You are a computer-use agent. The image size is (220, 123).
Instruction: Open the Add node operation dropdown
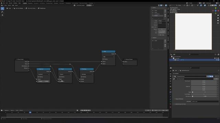(109, 57)
